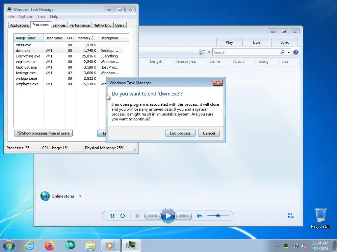
Task: Toggle repeat in the media player
Action: (122, 216)
